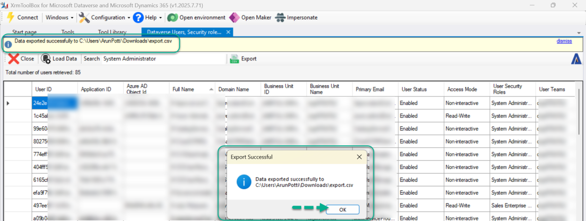Close the Export Successful dialog with X
The height and width of the screenshot is (221, 586).
[x=359, y=157]
